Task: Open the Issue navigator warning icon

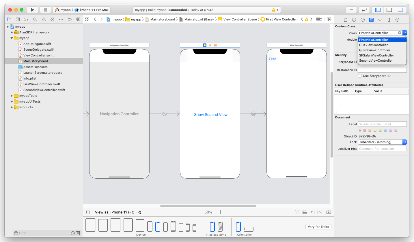Action: (x=44, y=19)
